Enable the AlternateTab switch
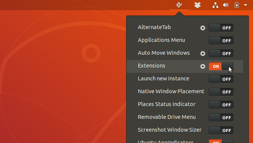Viewport: 253px width, 143px height. (221, 28)
